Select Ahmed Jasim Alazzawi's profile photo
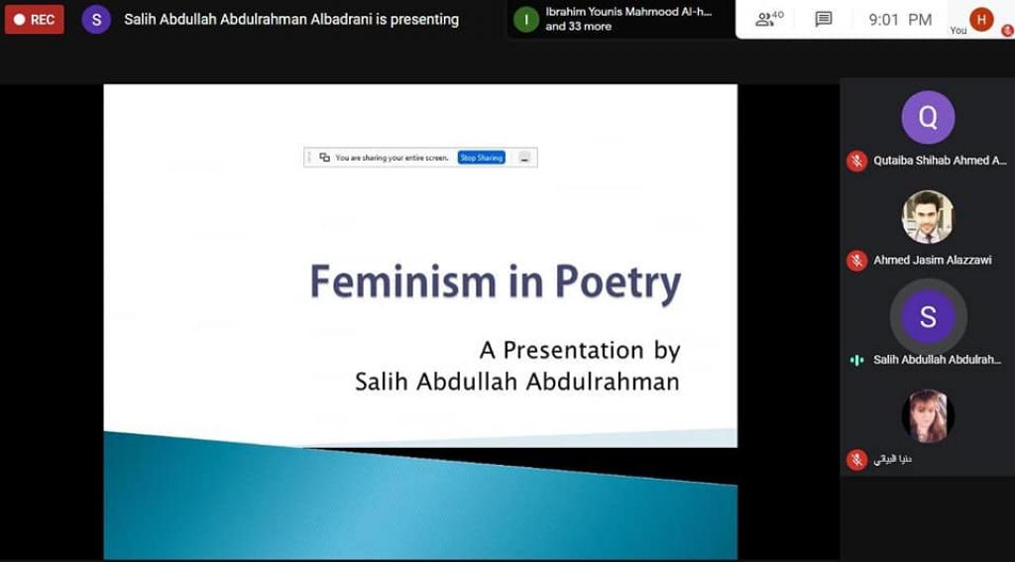Viewport: 1015px width, 562px height. (928, 217)
